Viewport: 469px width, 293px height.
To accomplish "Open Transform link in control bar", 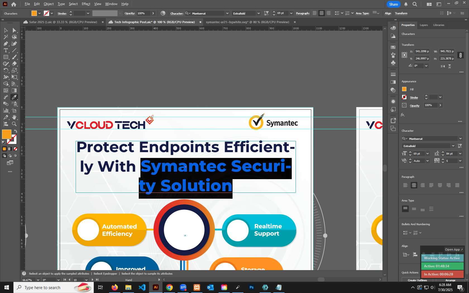I will pyautogui.click(x=401, y=13).
